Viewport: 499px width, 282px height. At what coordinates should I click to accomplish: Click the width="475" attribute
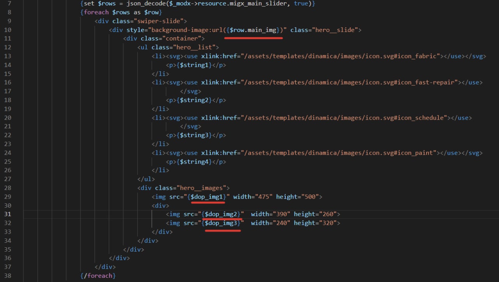253,197
